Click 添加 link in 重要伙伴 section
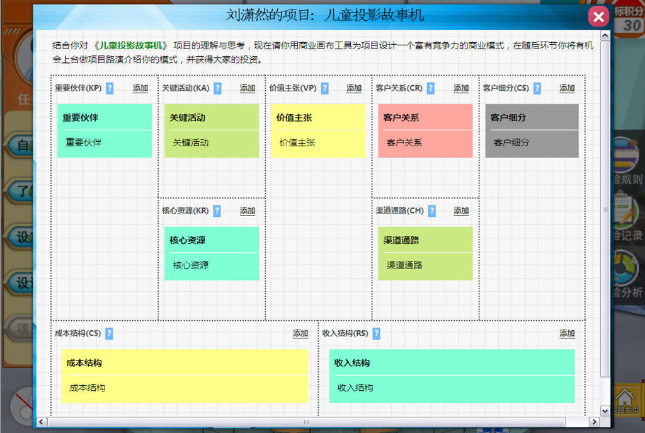 [140, 88]
